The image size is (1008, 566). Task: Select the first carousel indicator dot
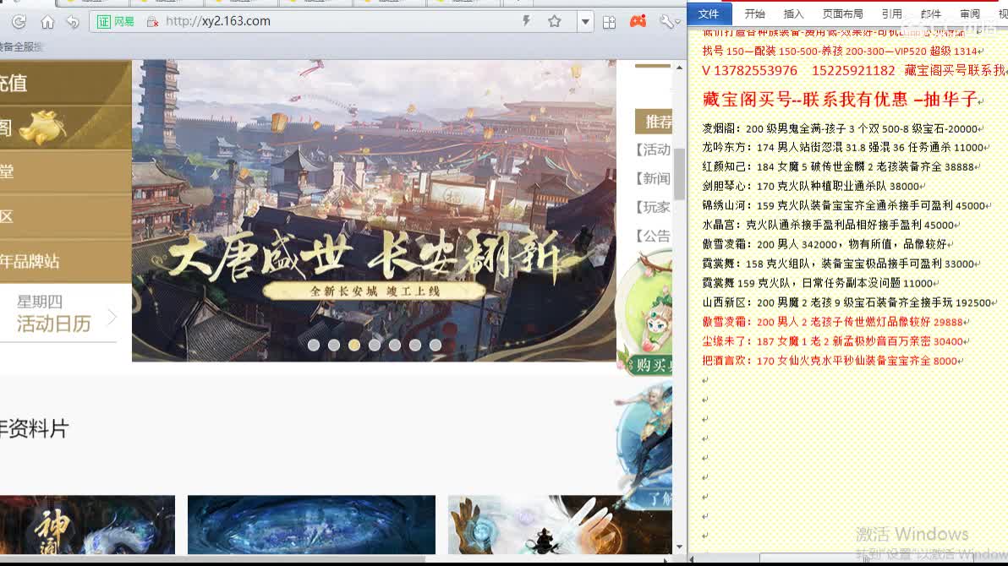pos(314,345)
